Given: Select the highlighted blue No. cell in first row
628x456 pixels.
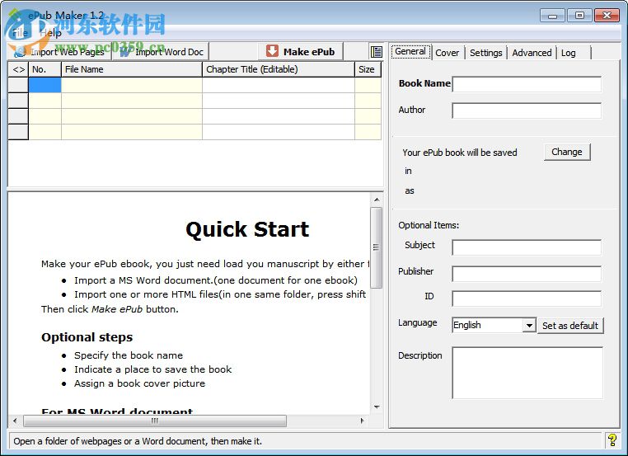Looking at the screenshot, I should [45, 85].
